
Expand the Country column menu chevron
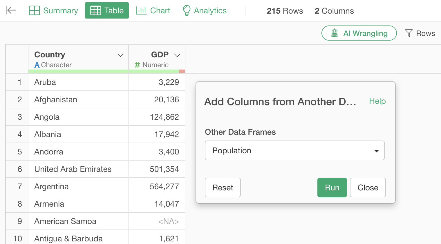[x=120, y=55]
